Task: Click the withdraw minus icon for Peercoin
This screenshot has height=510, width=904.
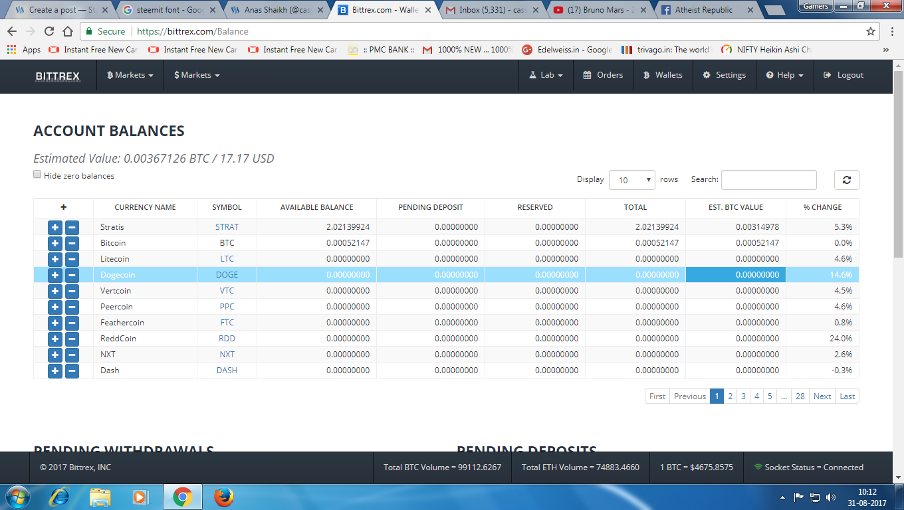Action: tap(72, 307)
